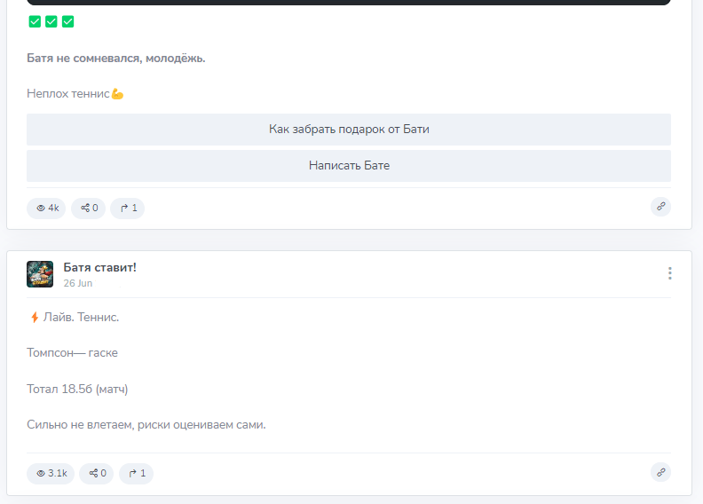The image size is (703, 504).
Task: Copy link of the post with 3.1k views
Action: (x=660, y=473)
